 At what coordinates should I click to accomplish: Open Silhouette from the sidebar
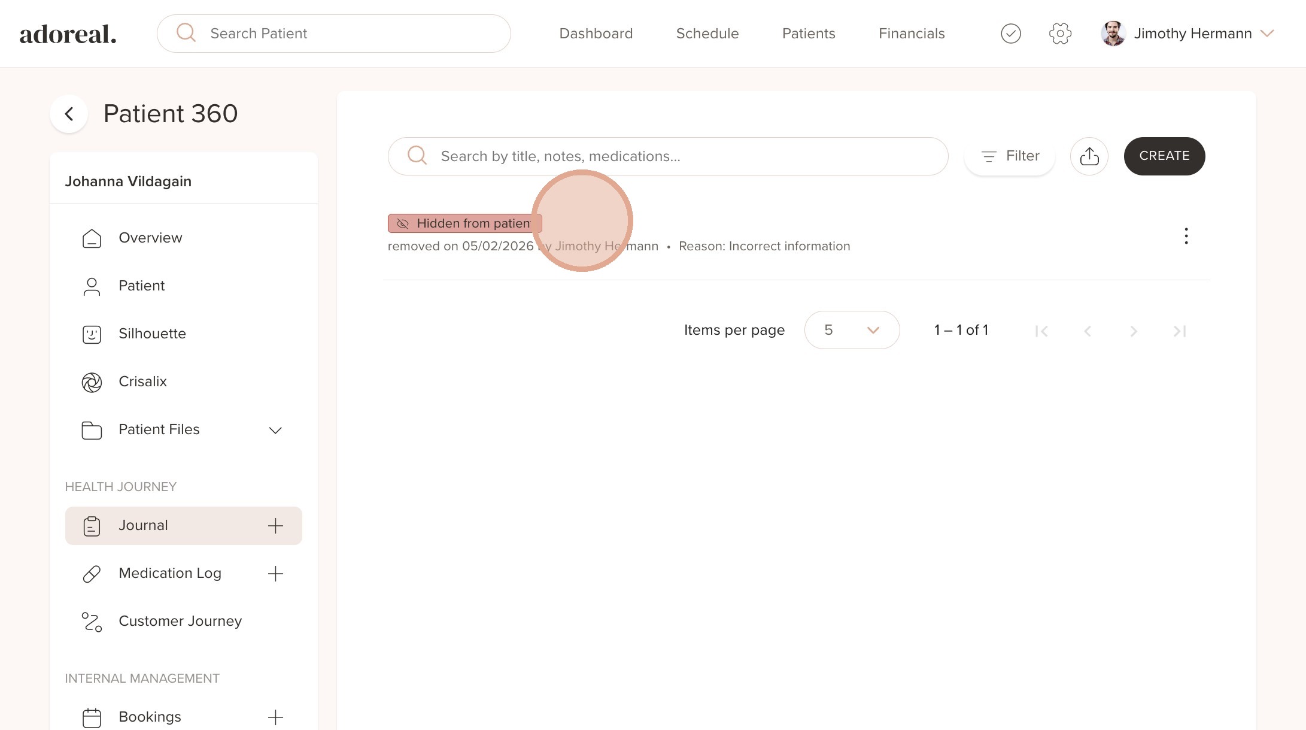152,334
